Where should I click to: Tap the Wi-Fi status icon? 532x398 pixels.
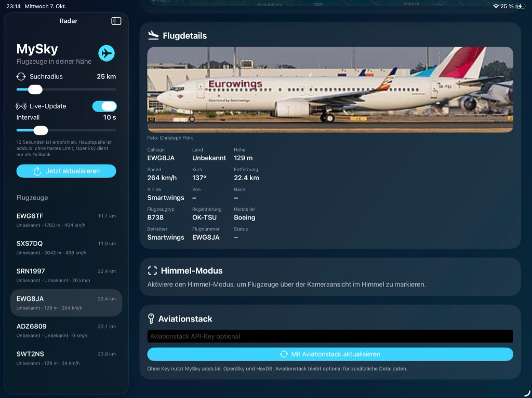[x=496, y=6]
